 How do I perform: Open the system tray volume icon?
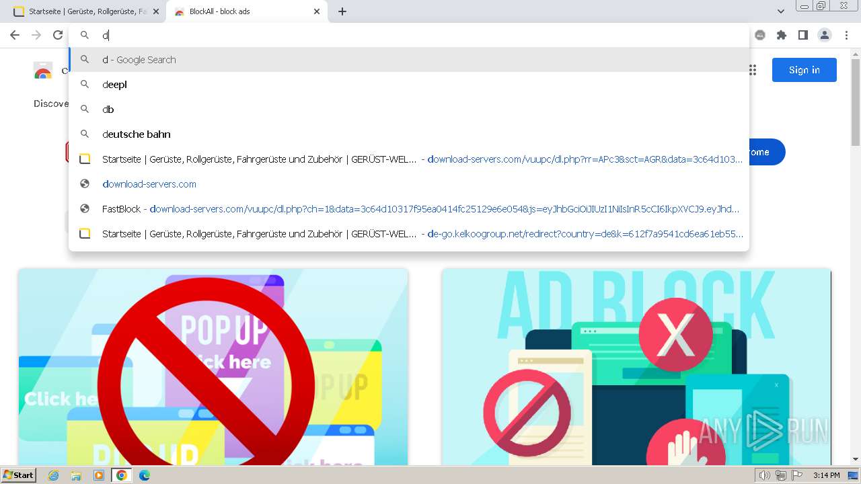point(764,475)
